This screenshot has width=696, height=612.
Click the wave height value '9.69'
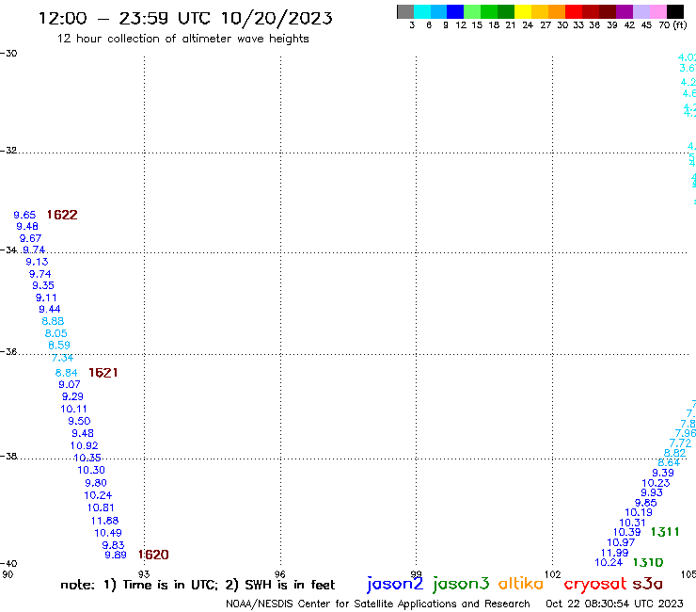[116, 556]
